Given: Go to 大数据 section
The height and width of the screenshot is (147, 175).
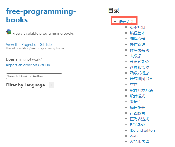Looking at the screenshot, I should 135,56.
